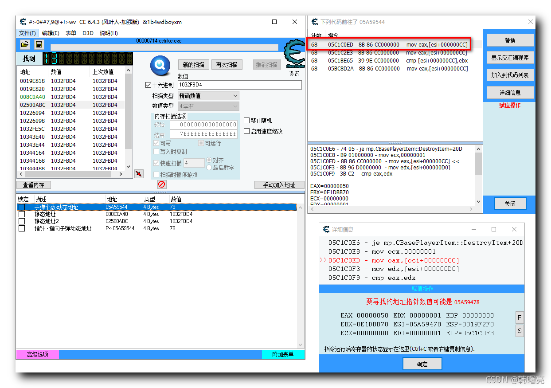Viewport: 551px width, 388px height.
Task: Open the D3D menu
Action: coord(88,33)
